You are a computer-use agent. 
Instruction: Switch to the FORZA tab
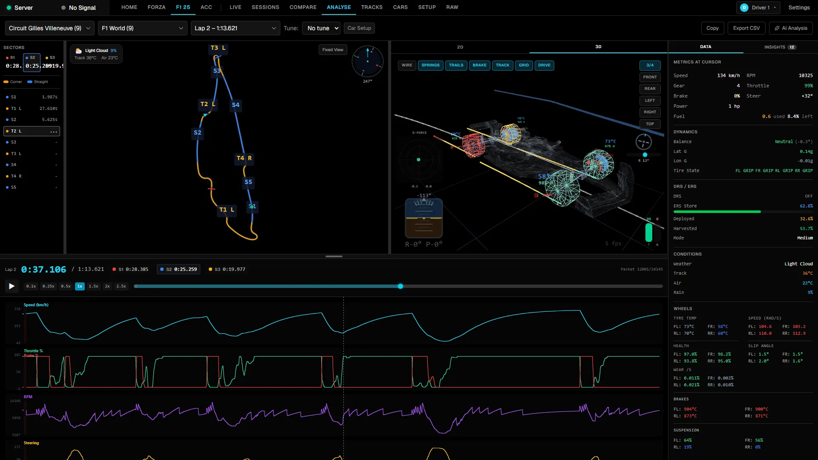[x=157, y=7]
